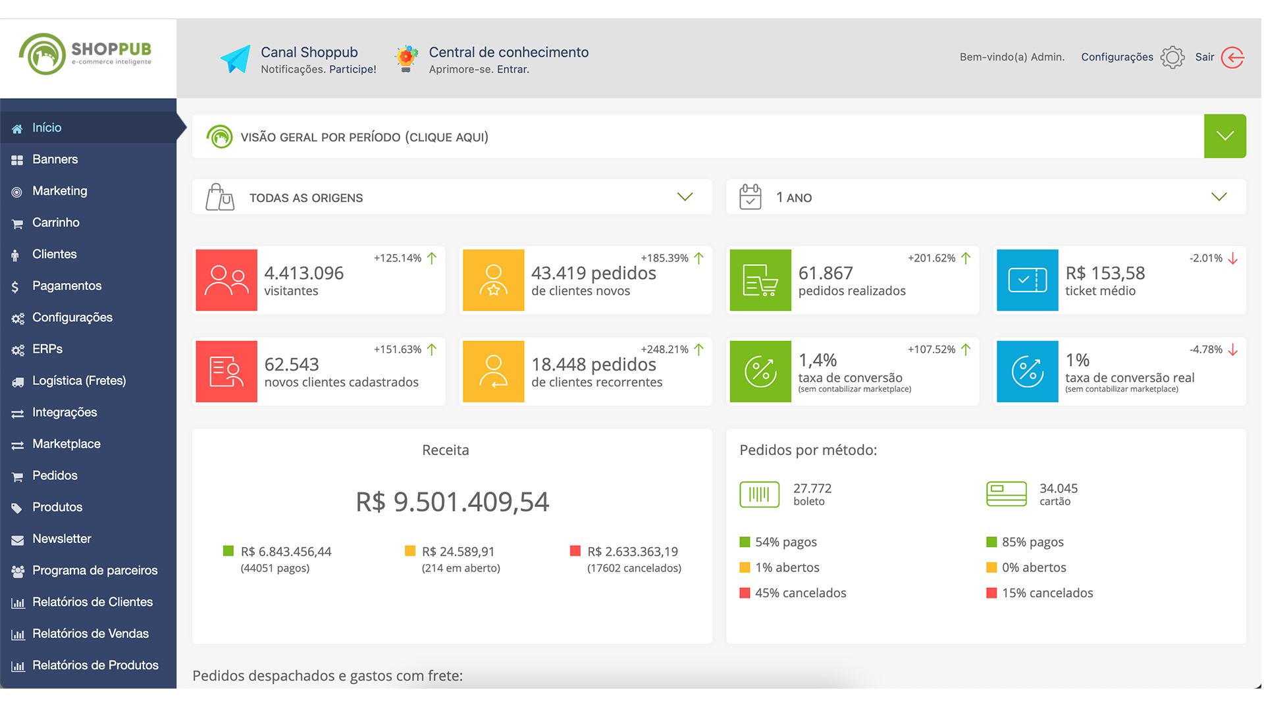1264x711 pixels.
Task: Click the red logout arrow icon
Action: click(1232, 57)
